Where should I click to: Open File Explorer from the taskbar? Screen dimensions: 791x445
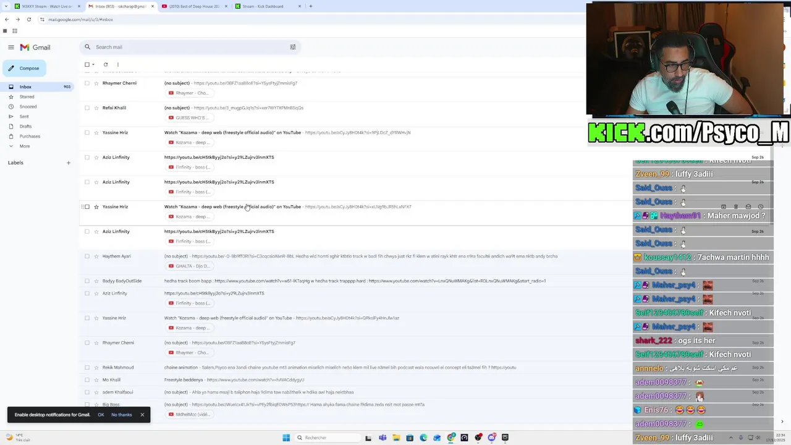pyautogui.click(x=396, y=438)
